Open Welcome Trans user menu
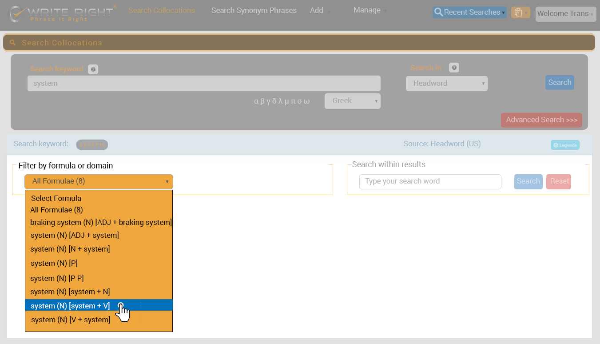 point(565,14)
